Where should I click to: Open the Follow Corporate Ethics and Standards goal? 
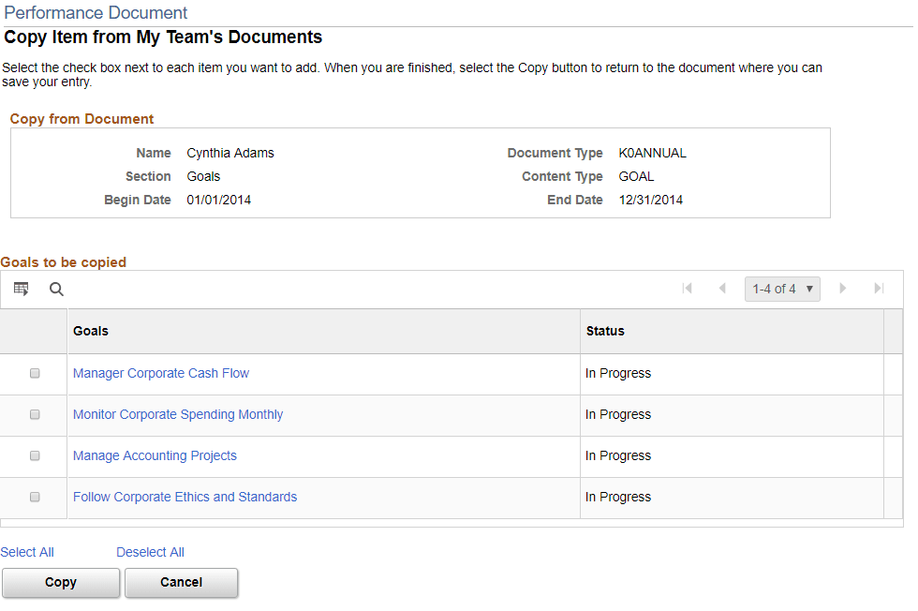185,497
